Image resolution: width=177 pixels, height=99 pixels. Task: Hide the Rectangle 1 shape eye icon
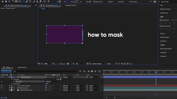(x=1, y=81)
